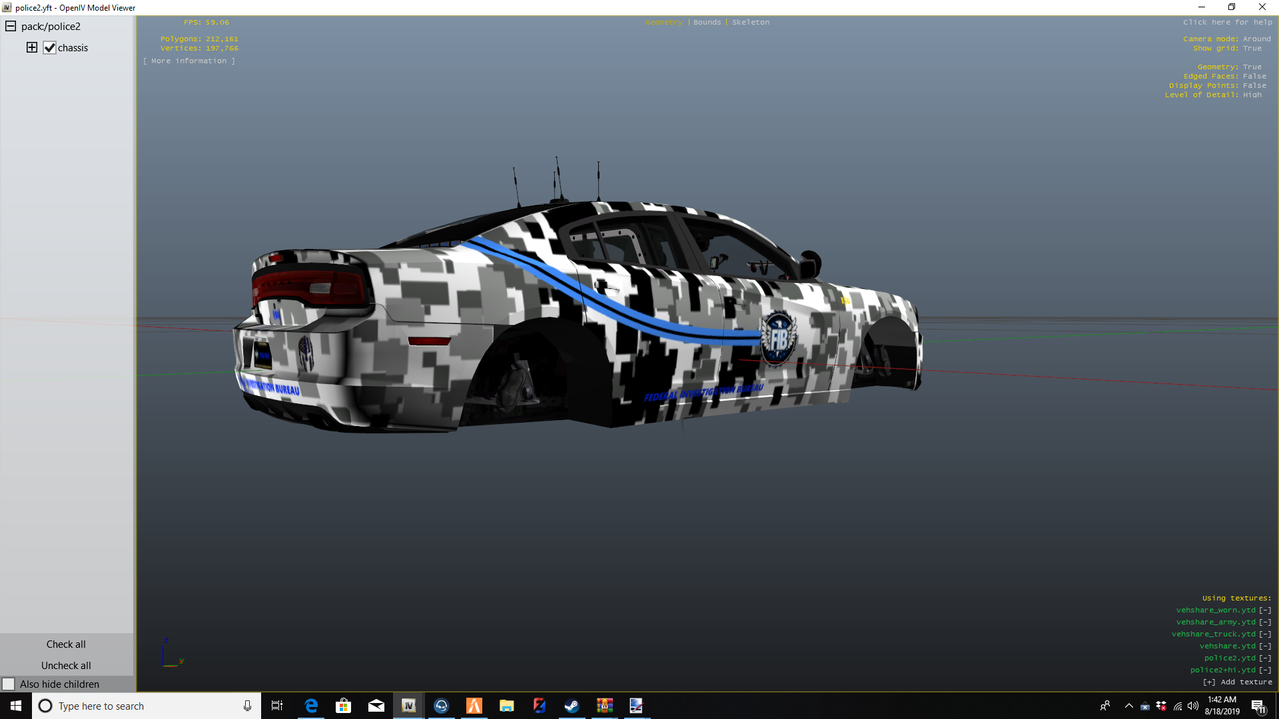Screen dimensions: 1279x719
Task: Open Steam from the taskbar
Action: pos(572,706)
